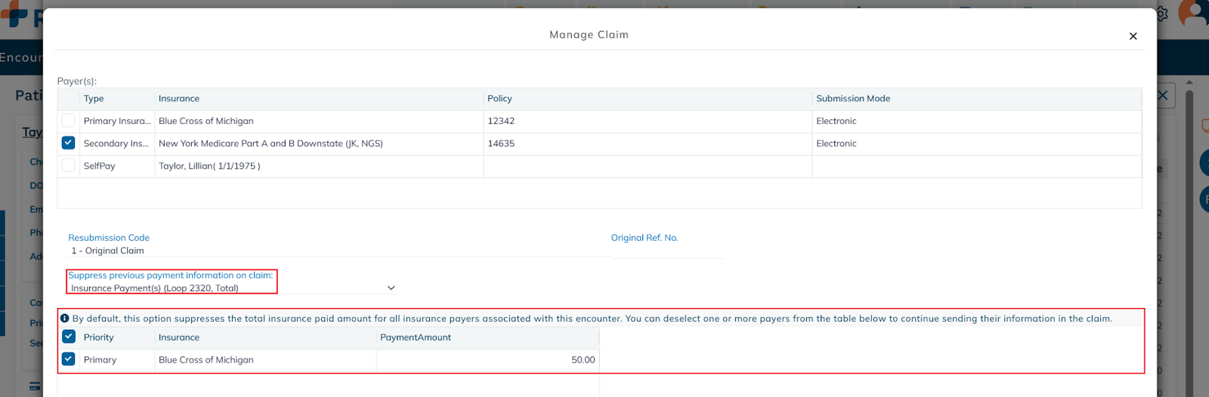This screenshot has width=1209, height=397.
Task: Click the PaymentAmount column header
Action: coord(416,337)
